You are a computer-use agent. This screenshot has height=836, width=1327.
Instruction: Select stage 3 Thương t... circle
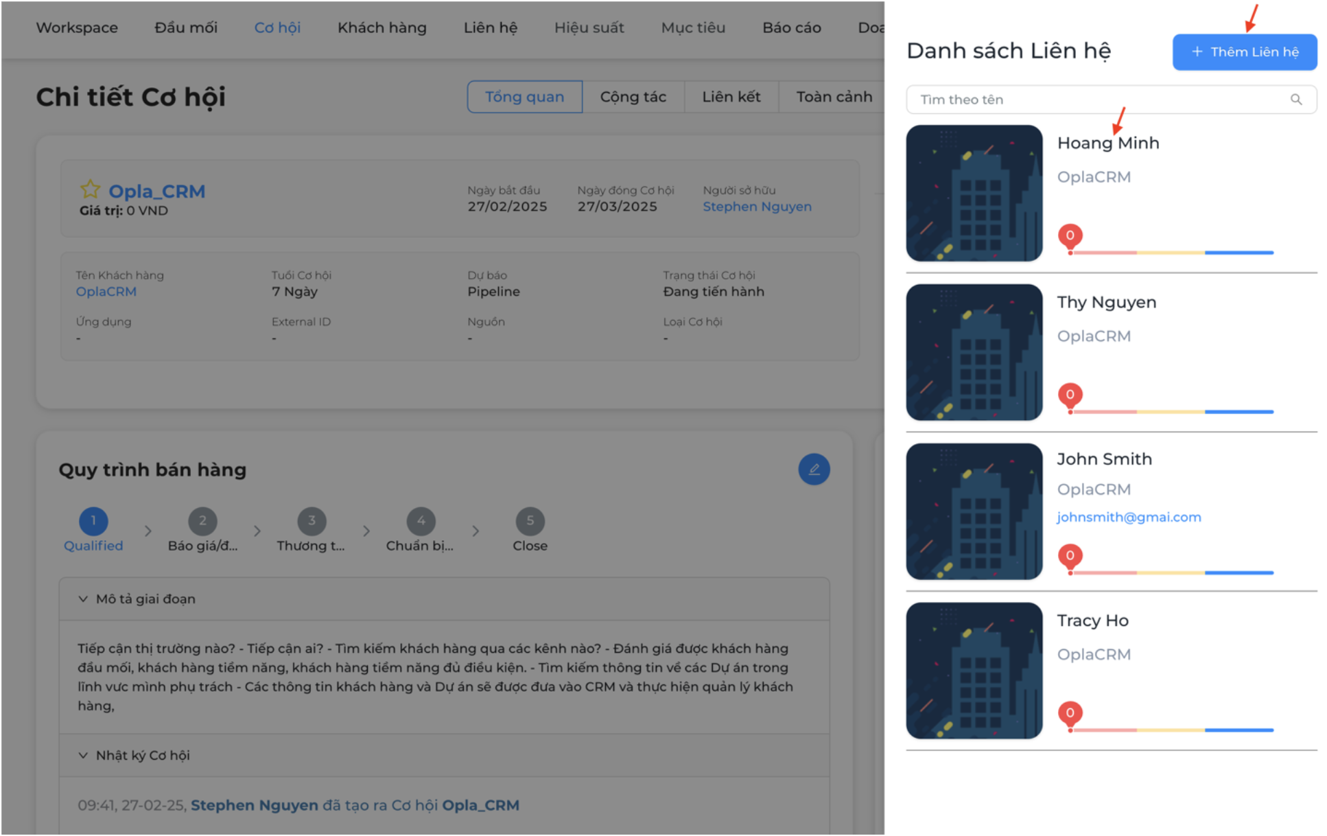(312, 521)
